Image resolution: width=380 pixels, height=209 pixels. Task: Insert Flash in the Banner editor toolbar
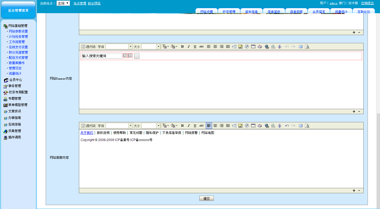coord(247,47)
